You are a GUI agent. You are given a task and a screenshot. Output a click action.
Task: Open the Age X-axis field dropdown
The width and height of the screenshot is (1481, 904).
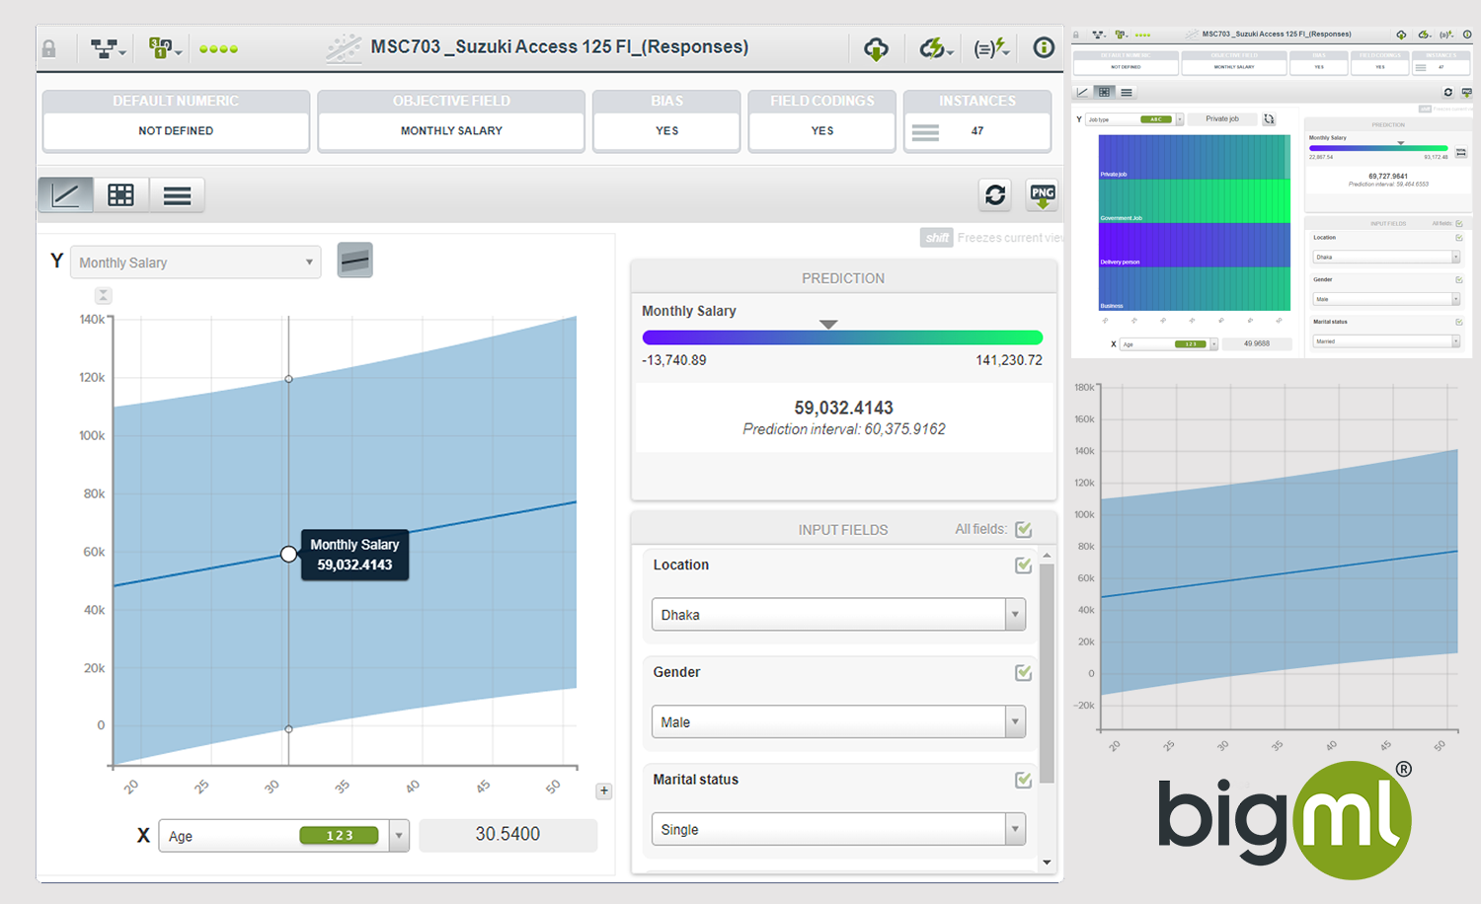[x=399, y=836]
